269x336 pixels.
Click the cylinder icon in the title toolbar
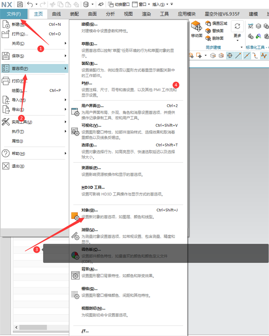86,4
